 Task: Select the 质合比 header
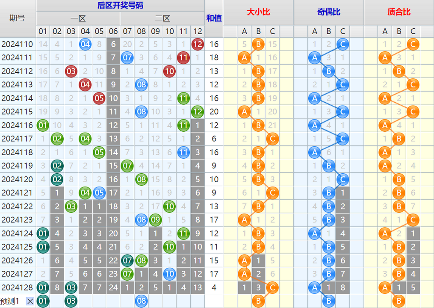399,12
